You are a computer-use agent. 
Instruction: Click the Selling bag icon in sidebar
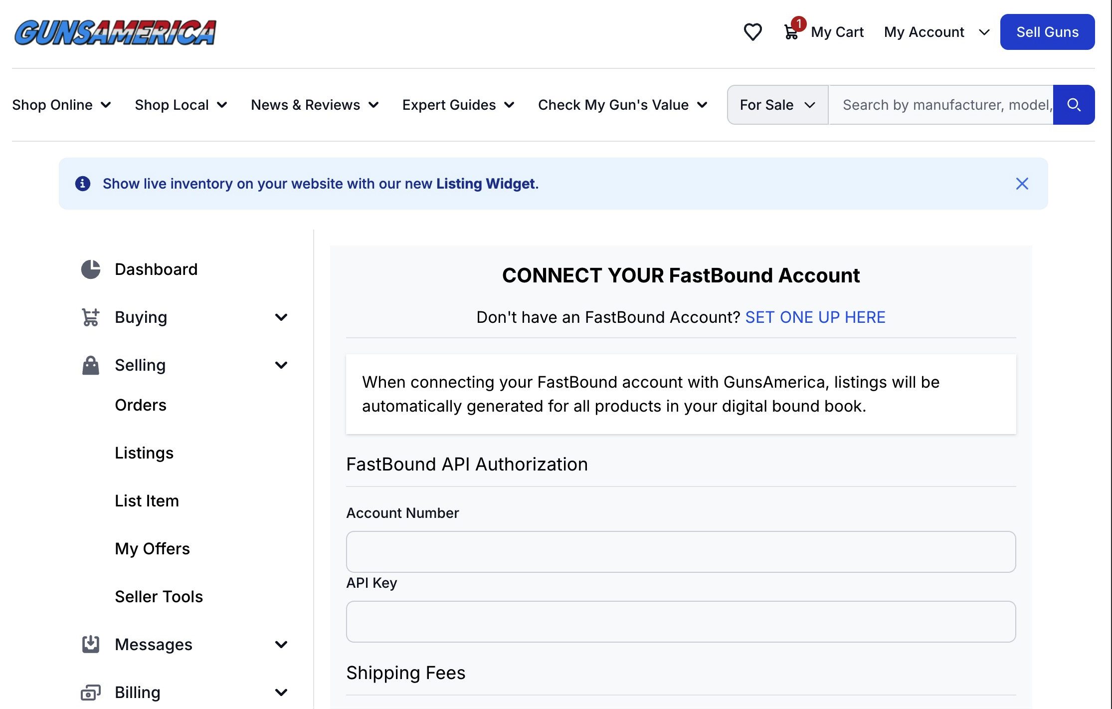click(x=91, y=365)
